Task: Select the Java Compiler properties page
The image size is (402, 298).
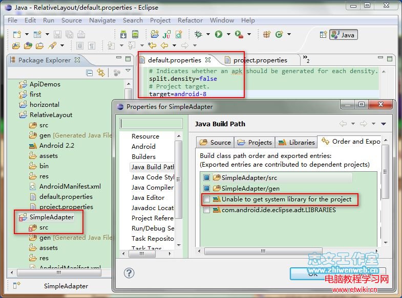Action: [153, 188]
